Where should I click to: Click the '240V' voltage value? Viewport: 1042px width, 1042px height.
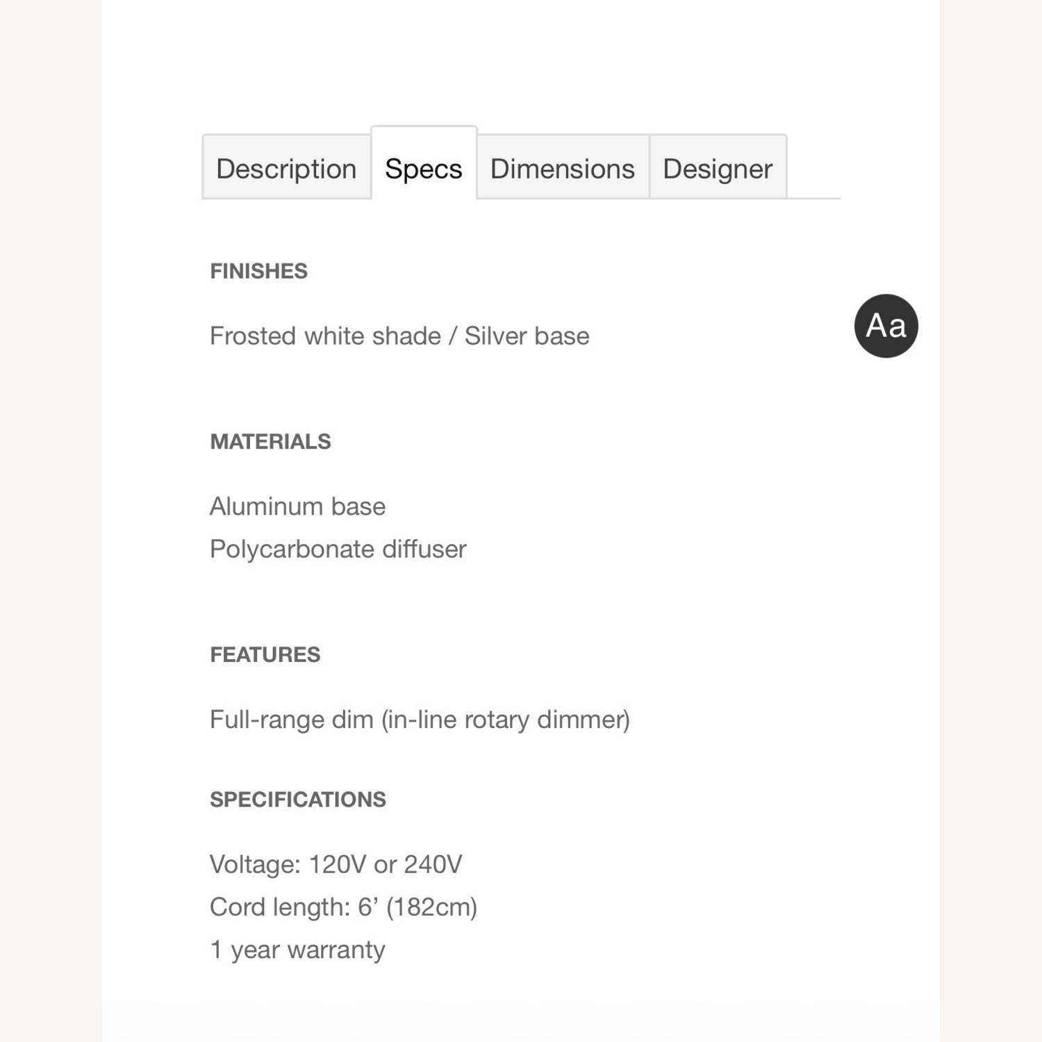tap(433, 865)
